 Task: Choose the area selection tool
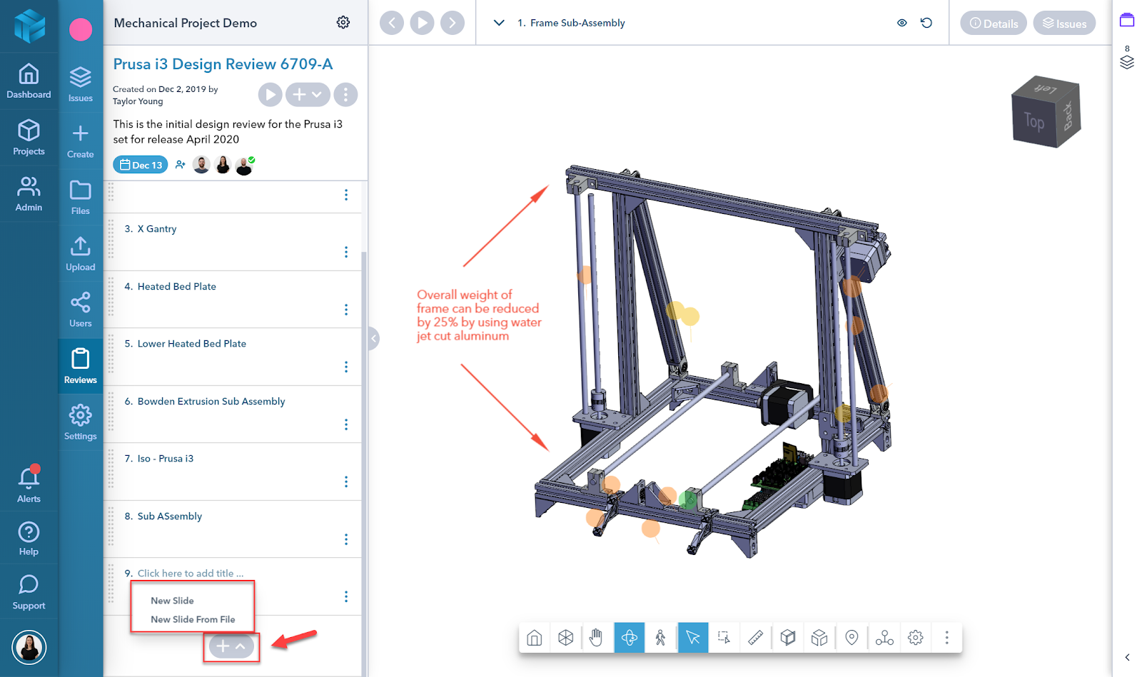point(724,638)
